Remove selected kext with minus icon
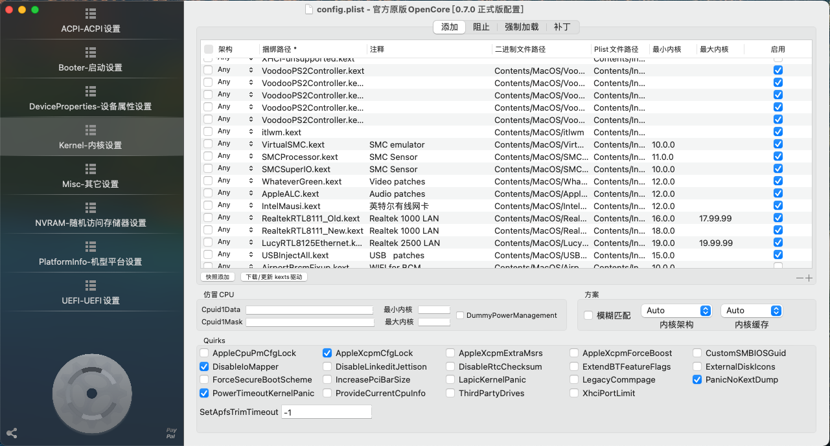This screenshot has width=830, height=446. click(x=800, y=278)
